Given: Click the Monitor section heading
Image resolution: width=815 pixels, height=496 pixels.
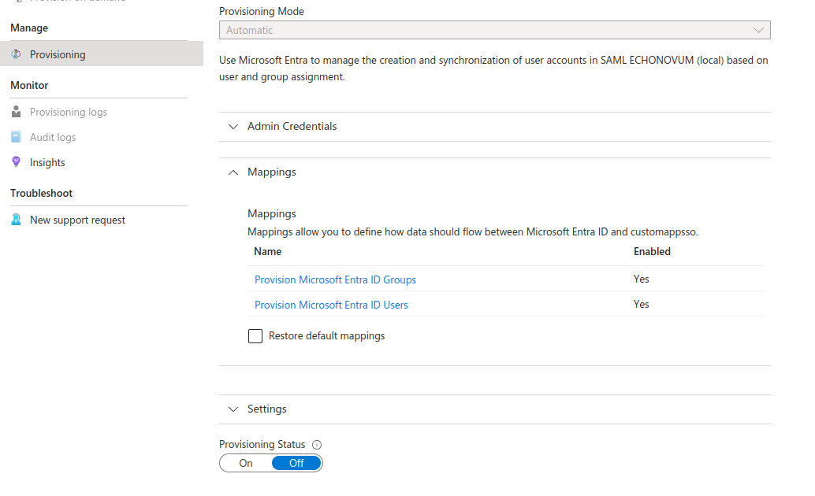Looking at the screenshot, I should point(29,85).
